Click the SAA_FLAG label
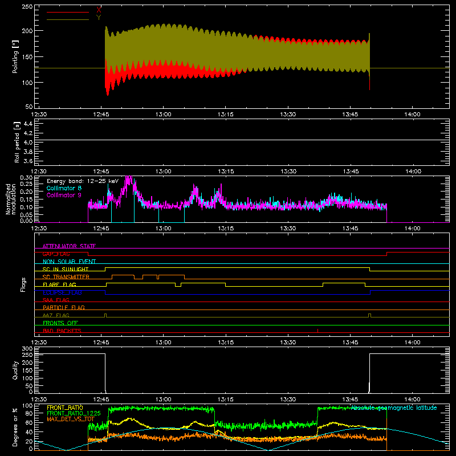 56,300
